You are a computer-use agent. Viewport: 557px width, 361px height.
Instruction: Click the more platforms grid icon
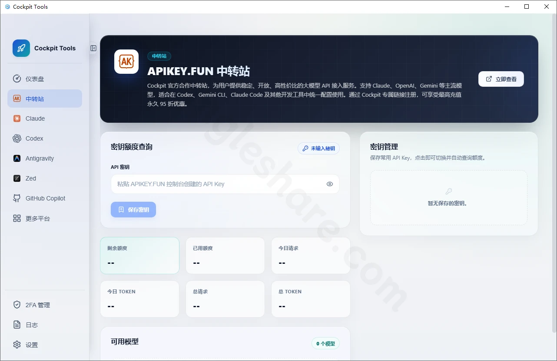17,218
